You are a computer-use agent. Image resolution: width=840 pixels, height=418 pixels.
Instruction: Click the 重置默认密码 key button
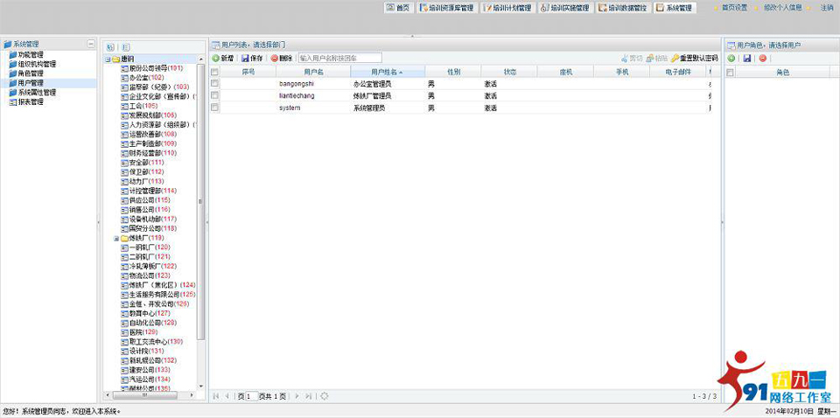(694, 58)
